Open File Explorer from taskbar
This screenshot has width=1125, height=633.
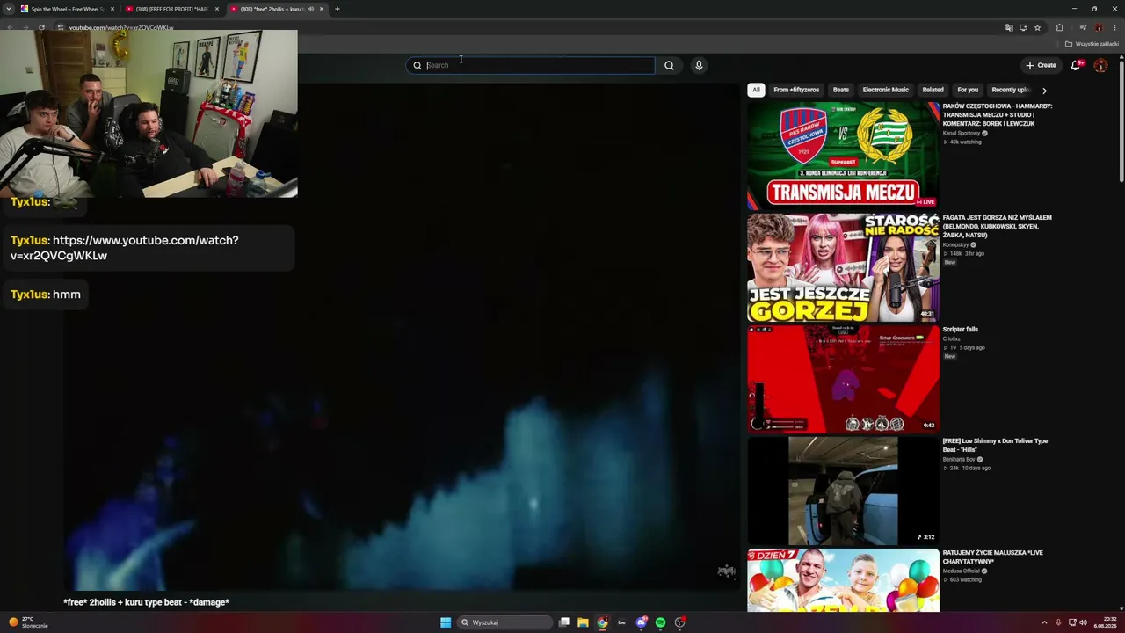583,622
